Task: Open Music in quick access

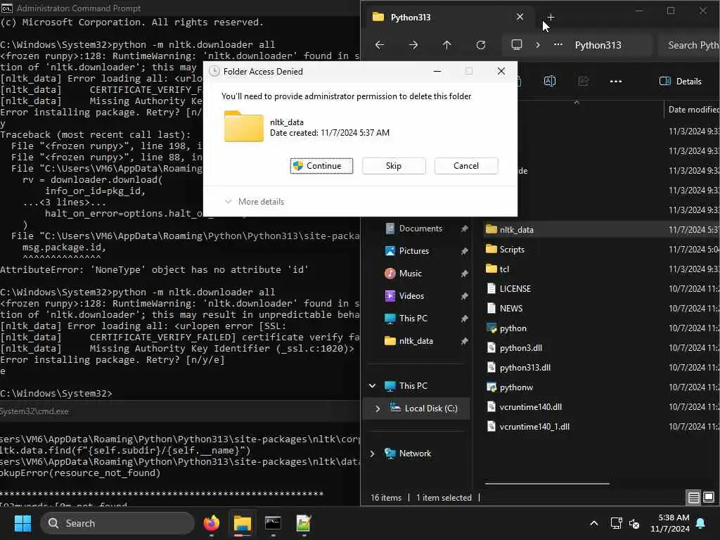Action: pyautogui.click(x=410, y=274)
